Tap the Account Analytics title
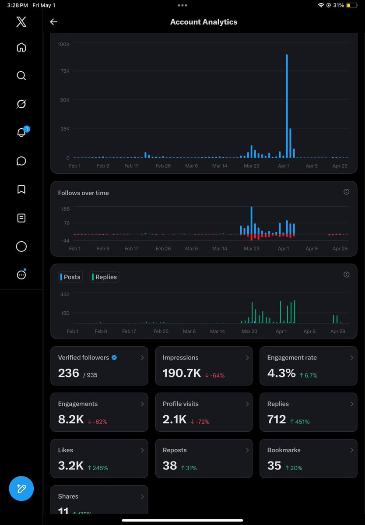Screen dimensions: 365x525 pyautogui.click(x=204, y=22)
